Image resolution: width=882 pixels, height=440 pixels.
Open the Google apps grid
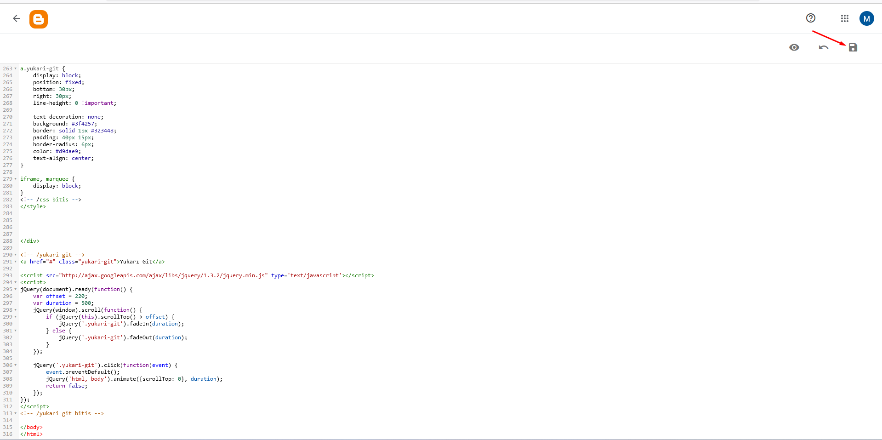[x=844, y=18]
